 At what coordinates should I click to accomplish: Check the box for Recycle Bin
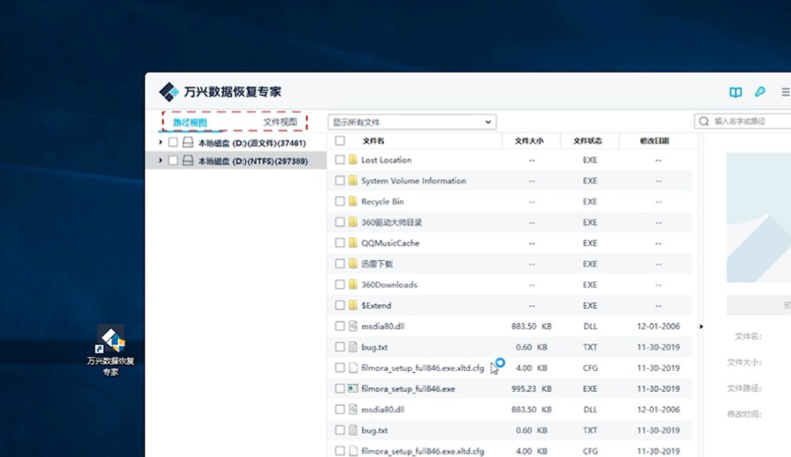[340, 201]
